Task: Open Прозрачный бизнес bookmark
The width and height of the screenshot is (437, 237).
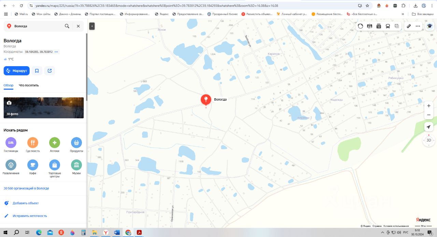Action: point(222,14)
